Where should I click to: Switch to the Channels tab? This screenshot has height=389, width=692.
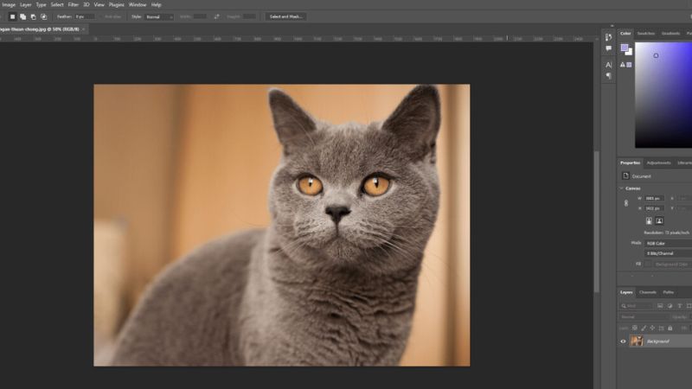[647, 292]
